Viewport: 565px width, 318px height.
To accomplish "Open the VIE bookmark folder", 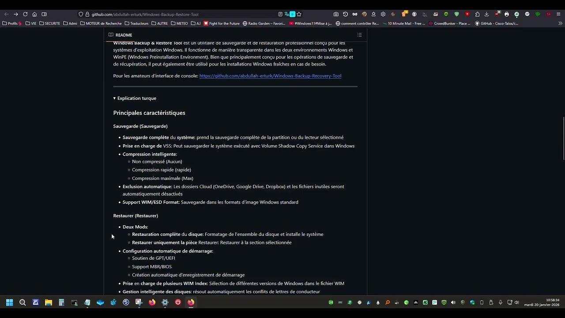I will (x=31, y=23).
